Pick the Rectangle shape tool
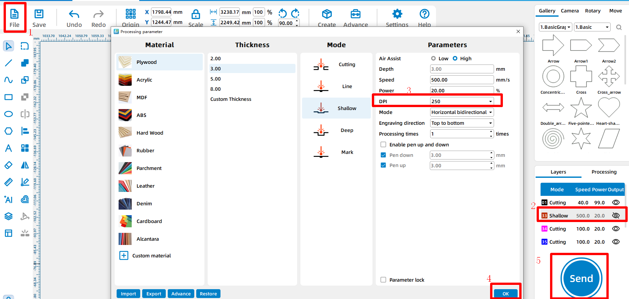The image size is (629, 299). point(8,97)
